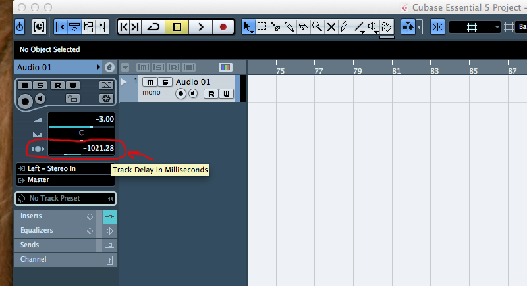
Task: Select the Zoom magnifier tool
Action: [x=317, y=27]
